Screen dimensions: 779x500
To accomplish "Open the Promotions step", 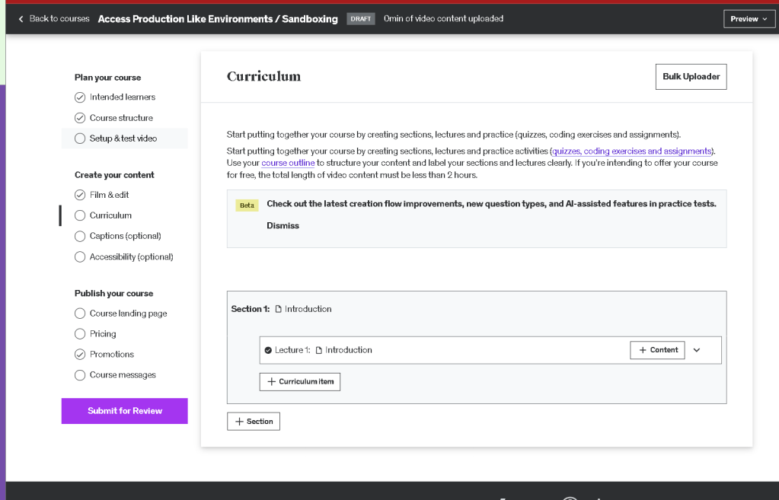I will click(x=112, y=355).
